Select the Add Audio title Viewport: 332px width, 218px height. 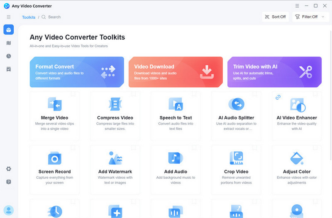[176, 172]
